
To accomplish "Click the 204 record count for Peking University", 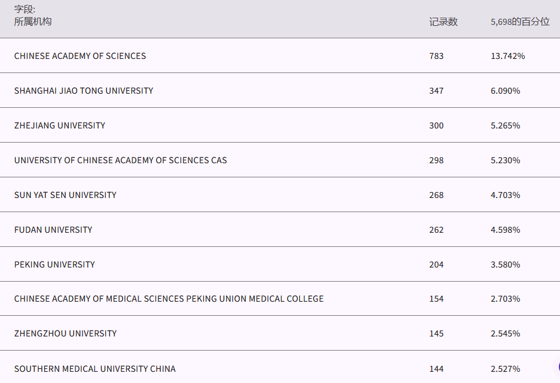I will pyautogui.click(x=436, y=265).
